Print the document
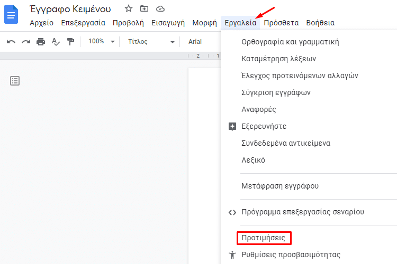Image resolution: width=397 pixels, height=264 pixels. click(x=41, y=42)
